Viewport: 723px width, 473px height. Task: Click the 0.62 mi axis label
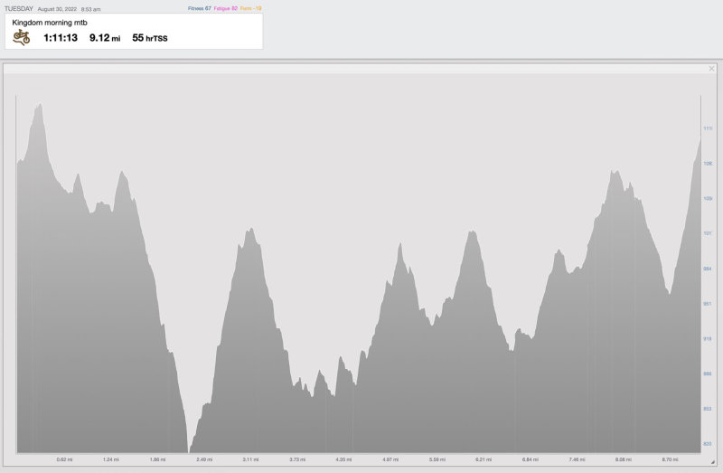[x=64, y=459]
